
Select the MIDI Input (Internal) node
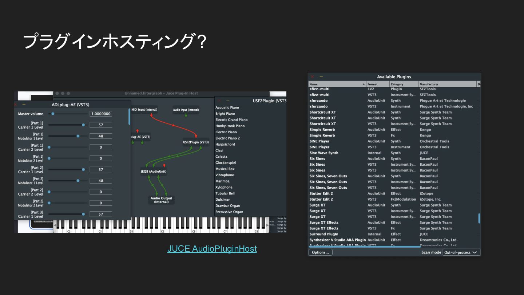coord(144,110)
